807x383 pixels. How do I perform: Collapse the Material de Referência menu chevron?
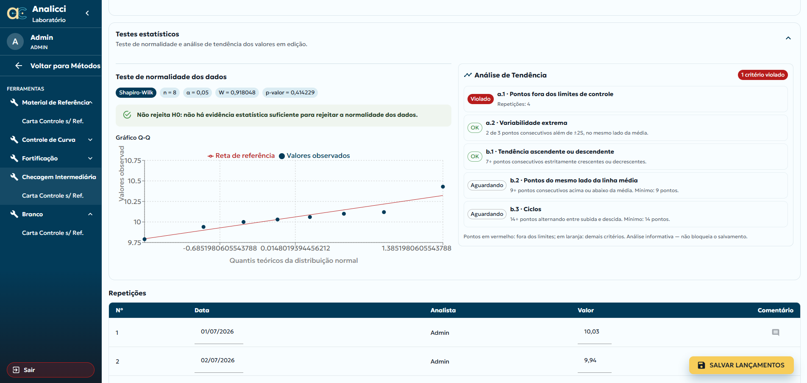tap(91, 102)
